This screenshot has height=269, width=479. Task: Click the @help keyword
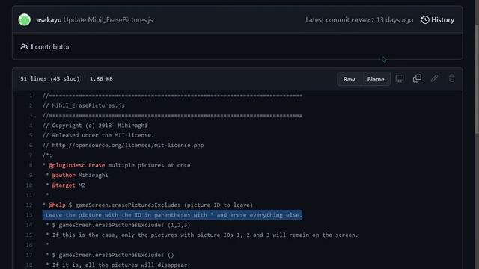(57, 205)
